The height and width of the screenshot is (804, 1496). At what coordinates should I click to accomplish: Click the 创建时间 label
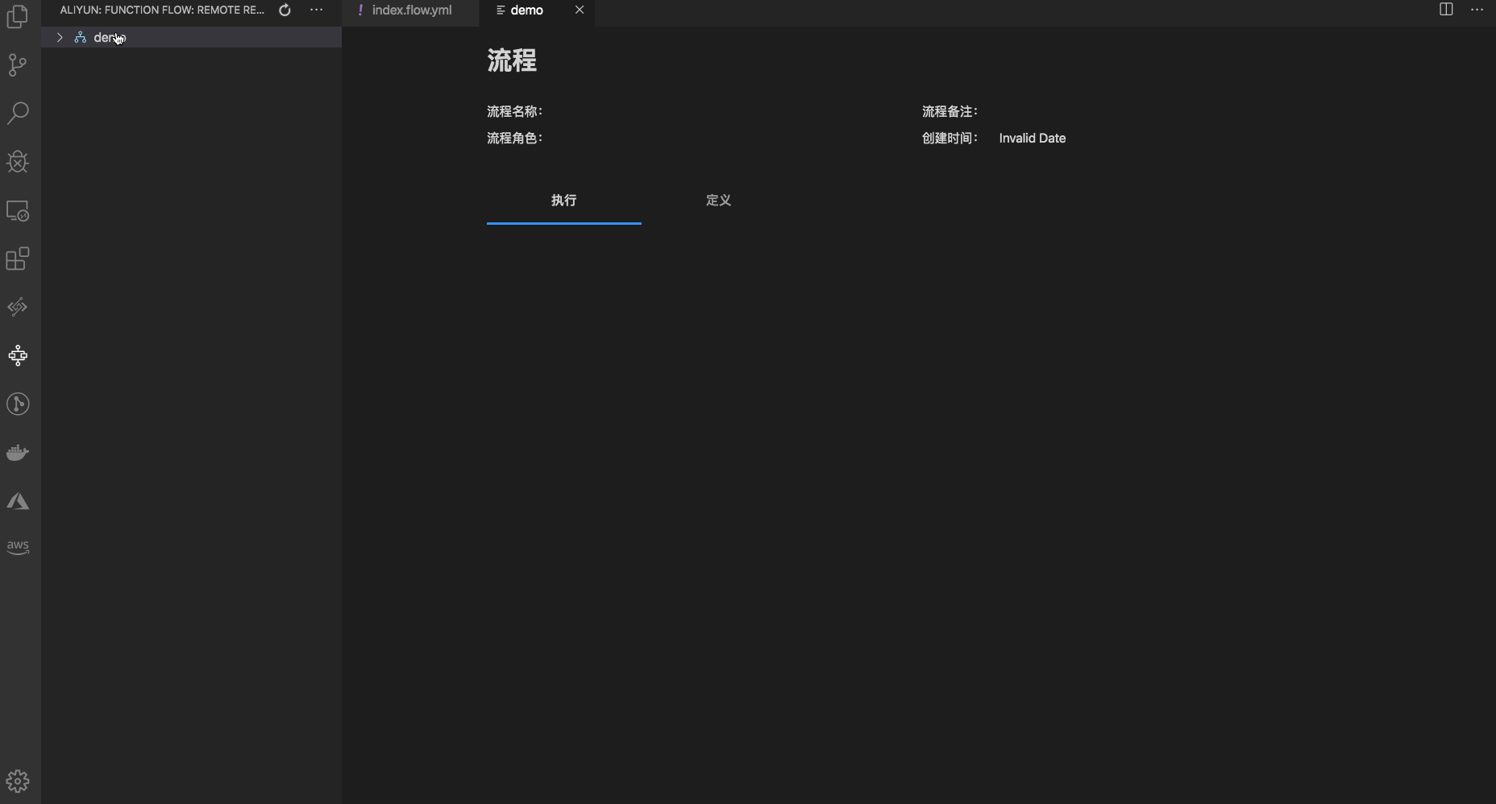[950, 138]
